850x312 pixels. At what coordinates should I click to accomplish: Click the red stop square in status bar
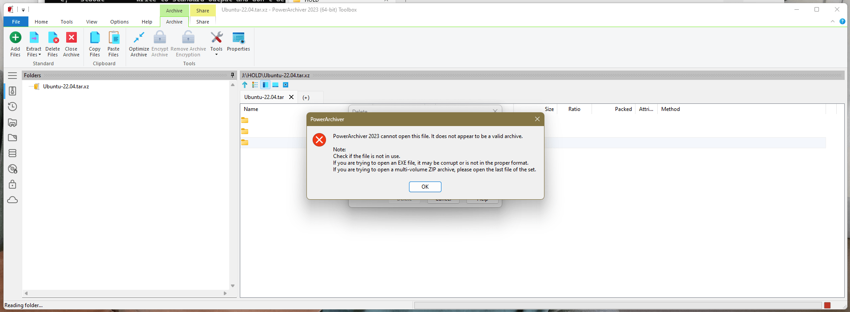827,305
